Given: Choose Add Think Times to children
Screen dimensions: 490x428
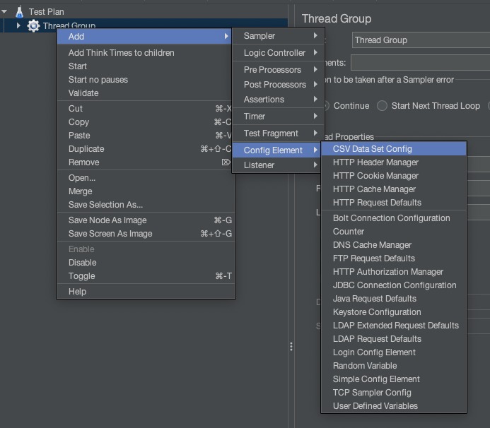Looking at the screenshot, I should (144, 53).
